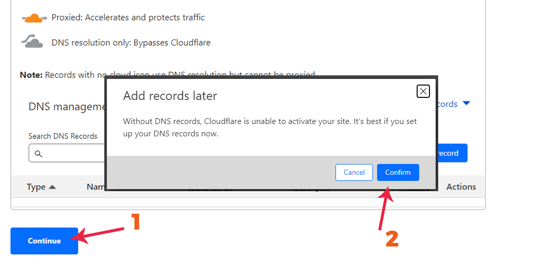Click the Proxied description text
The image size is (543, 267).
pyautogui.click(x=128, y=17)
